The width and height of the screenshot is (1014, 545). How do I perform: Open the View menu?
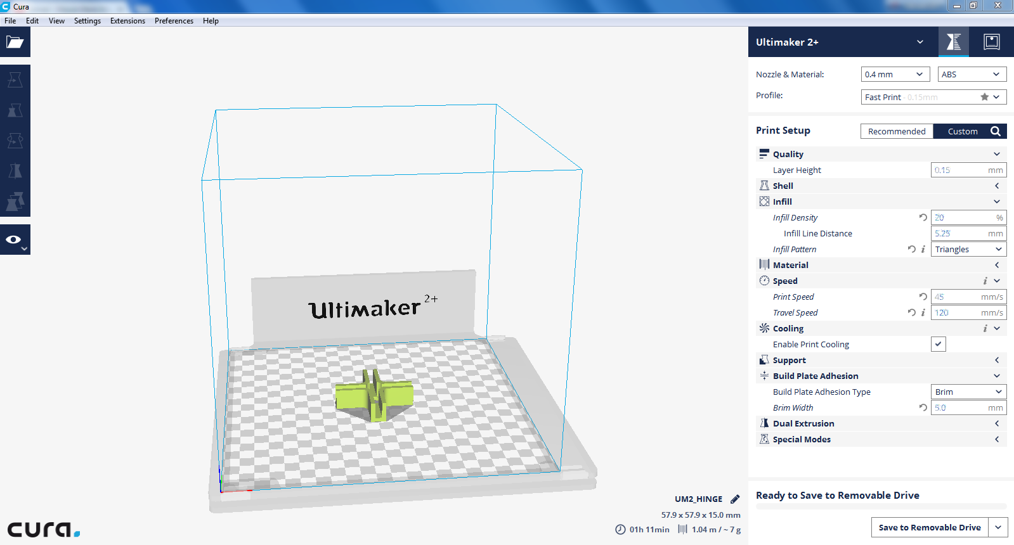56,21
